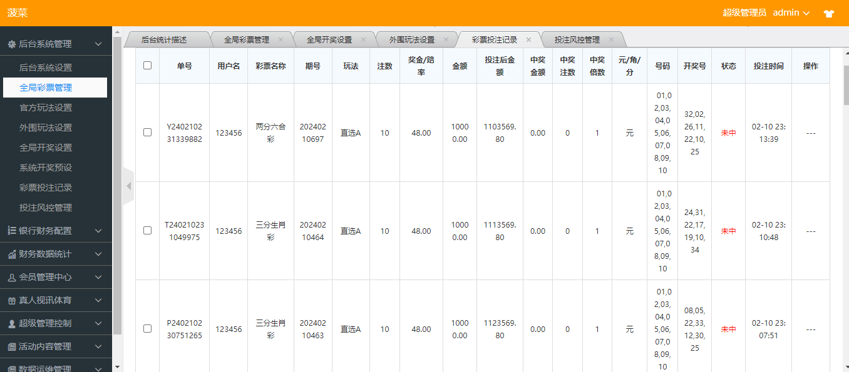Click issue number 20240210463
Image resolution: width=849 pixels, height=372 pixels.
coord(312,329)
